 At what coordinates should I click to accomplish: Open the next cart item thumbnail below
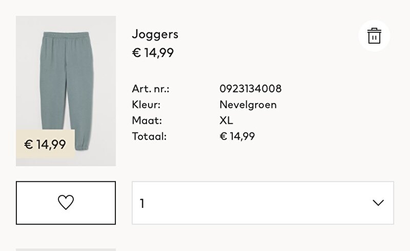(x=66, y=249)
